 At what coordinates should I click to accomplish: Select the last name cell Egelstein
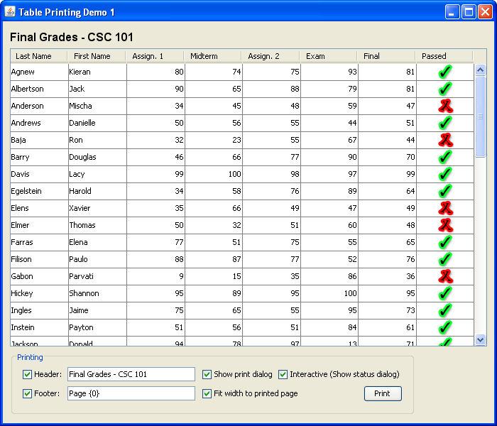tap(39, 192)
